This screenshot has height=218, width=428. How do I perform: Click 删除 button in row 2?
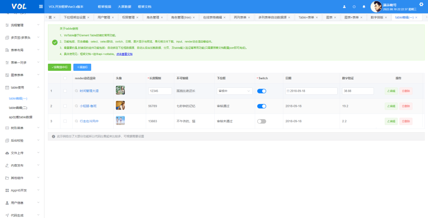[406, 106]
